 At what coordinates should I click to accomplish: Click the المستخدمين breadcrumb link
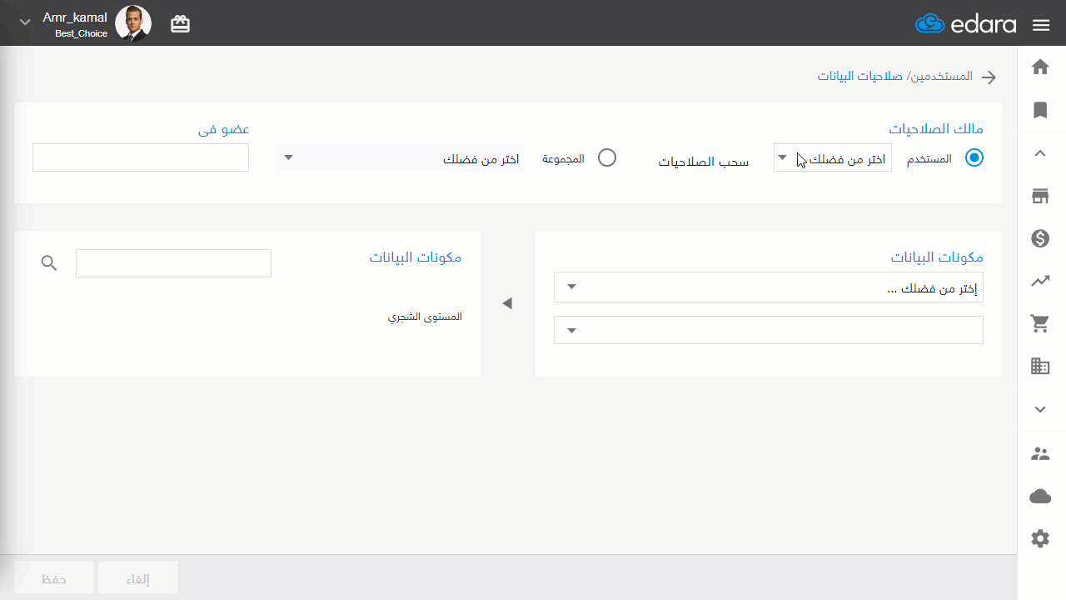[940, 76]
